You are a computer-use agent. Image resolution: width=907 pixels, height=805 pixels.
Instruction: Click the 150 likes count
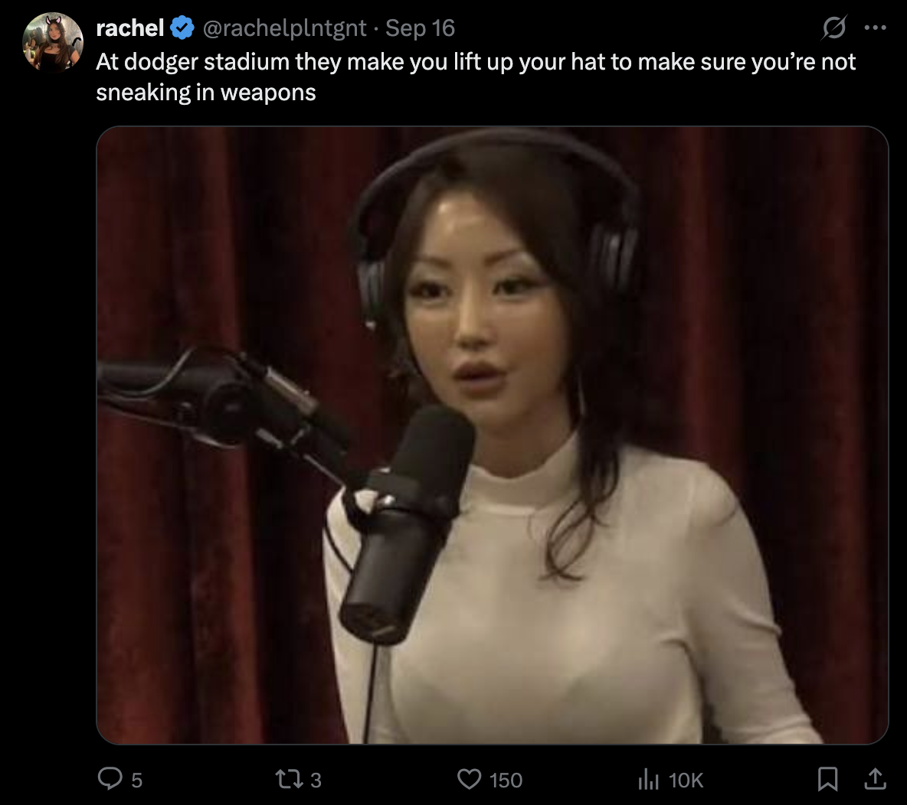pyautogui.click(x=506, y=781)
